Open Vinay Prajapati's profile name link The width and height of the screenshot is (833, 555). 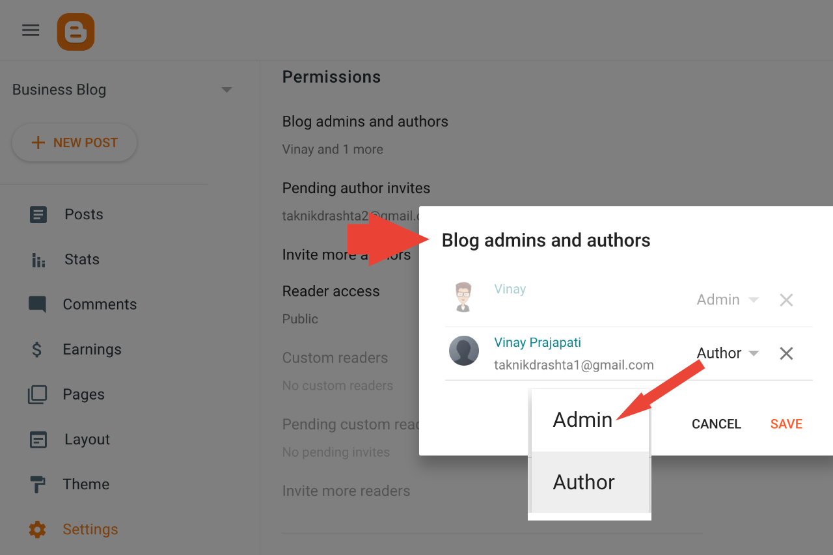coord(538,343)
